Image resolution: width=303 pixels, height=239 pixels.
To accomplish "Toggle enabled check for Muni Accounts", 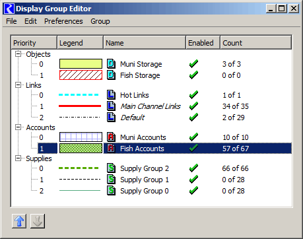I will [x=193, y=137].
